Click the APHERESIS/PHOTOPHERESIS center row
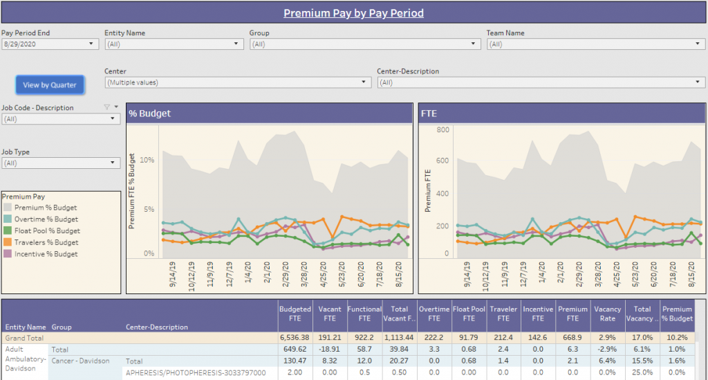The height and width of the screenshot is (380, 708). pos(194,373)
